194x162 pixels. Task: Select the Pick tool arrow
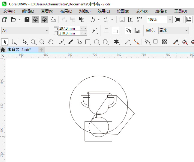tap(5, 42)
